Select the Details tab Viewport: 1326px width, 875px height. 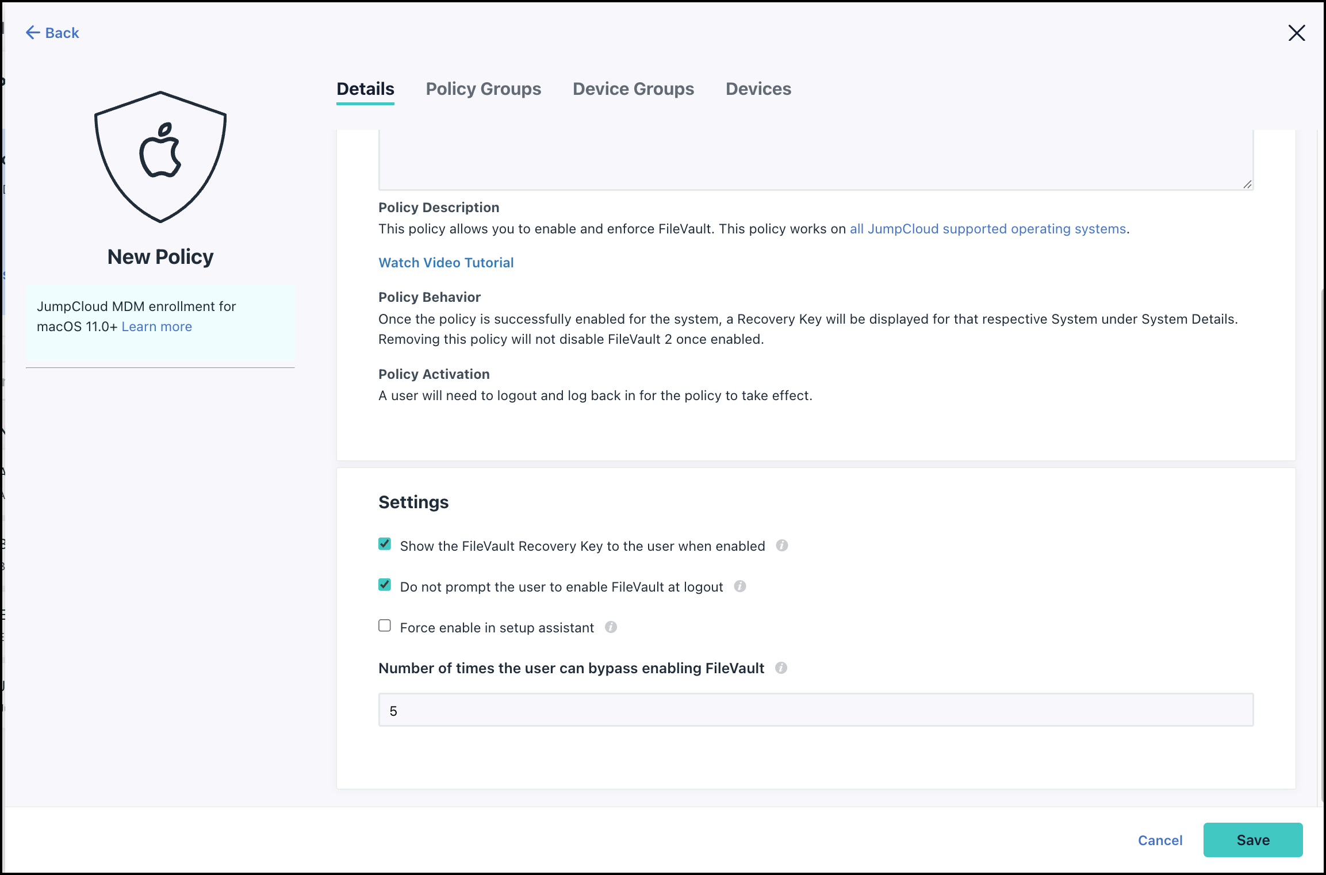[365, 89]
